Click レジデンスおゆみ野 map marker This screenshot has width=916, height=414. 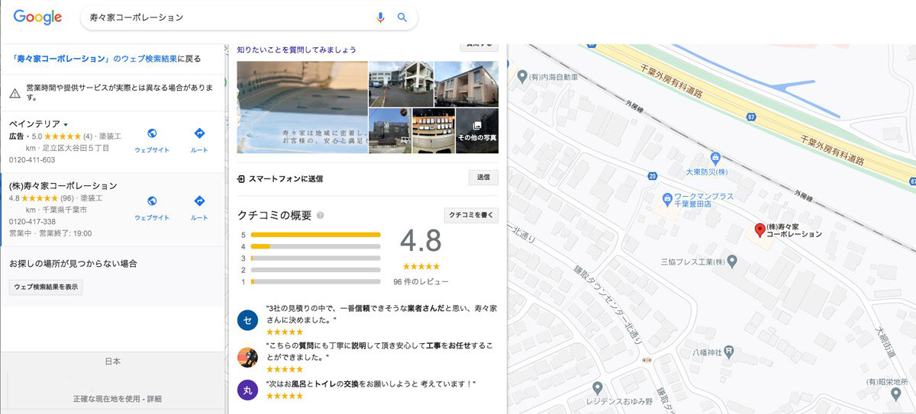tap(597, 387)
